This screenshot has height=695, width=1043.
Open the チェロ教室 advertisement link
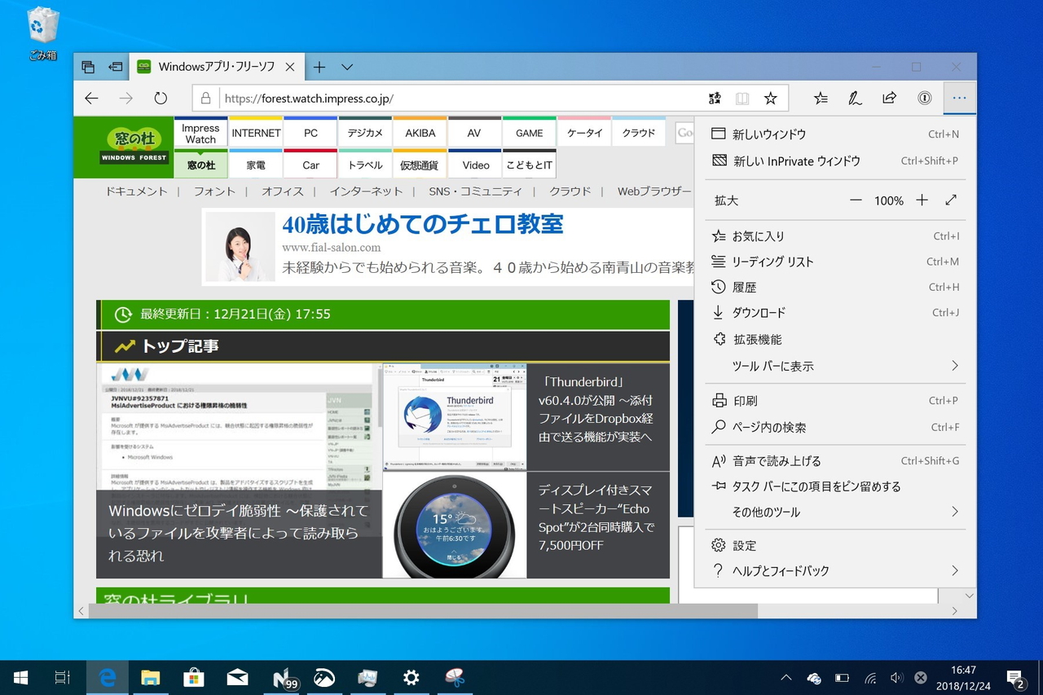(423, 225)
